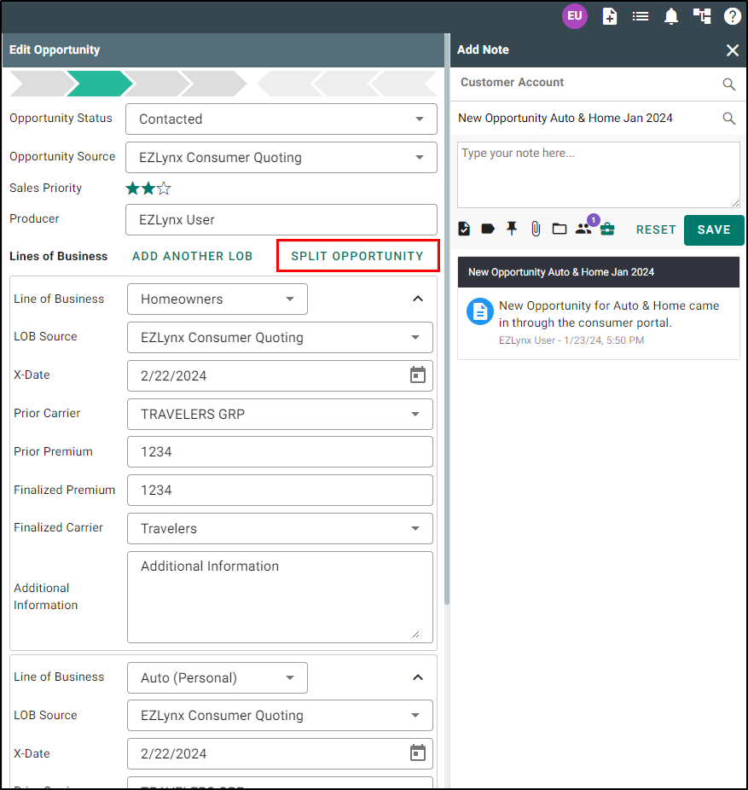Viewport: 748px width, 790px height.
Task: Click SPLIT OPPORTUNITY
Action: click(357, 256)
